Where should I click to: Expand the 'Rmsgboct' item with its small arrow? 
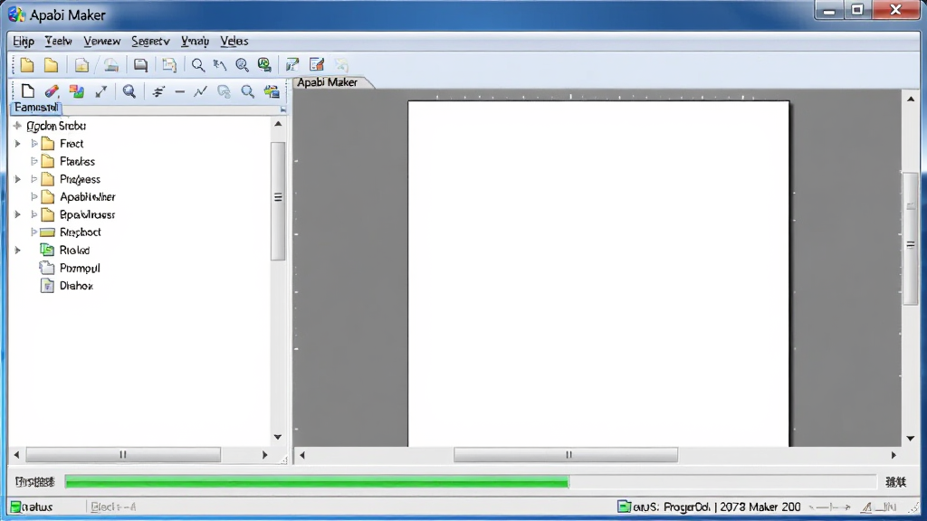point(34,232)
